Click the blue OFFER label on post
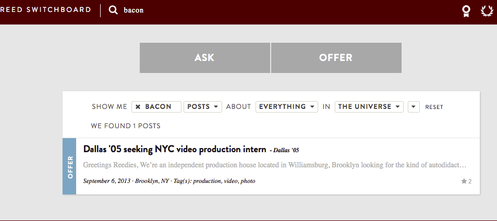Image resolution: width=497 pixels, height=221 pixels. [69, 167]
